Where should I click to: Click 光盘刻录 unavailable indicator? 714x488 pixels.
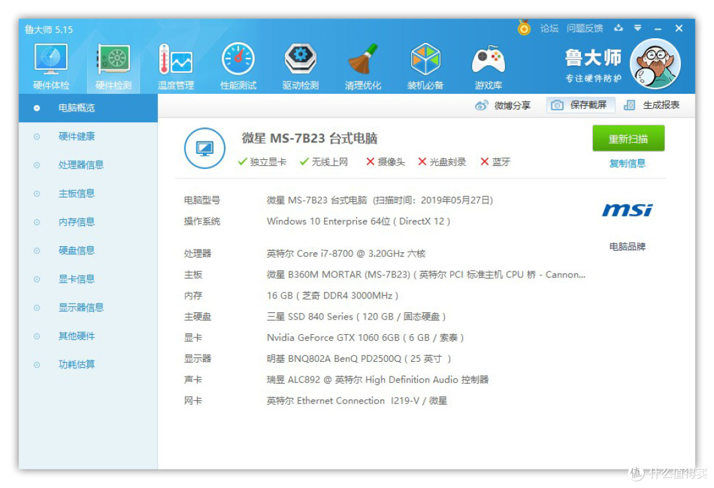[x=442, y=162]
